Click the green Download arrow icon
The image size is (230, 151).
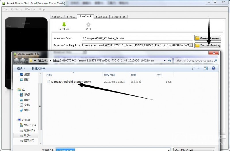coord(64,24)
